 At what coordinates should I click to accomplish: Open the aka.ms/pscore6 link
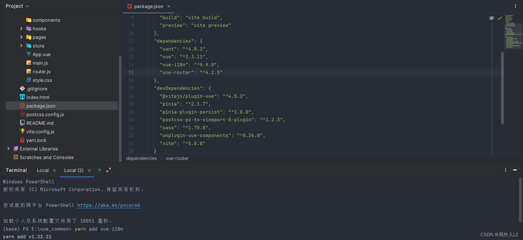[109, 205]
